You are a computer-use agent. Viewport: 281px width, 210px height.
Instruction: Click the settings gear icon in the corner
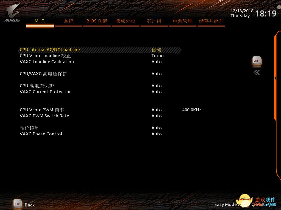(279, 7)
